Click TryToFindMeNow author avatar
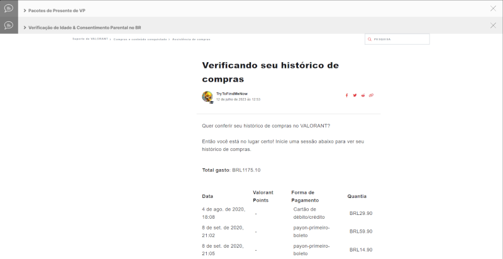The image size is (503, 259). click(x=207, y=96)
